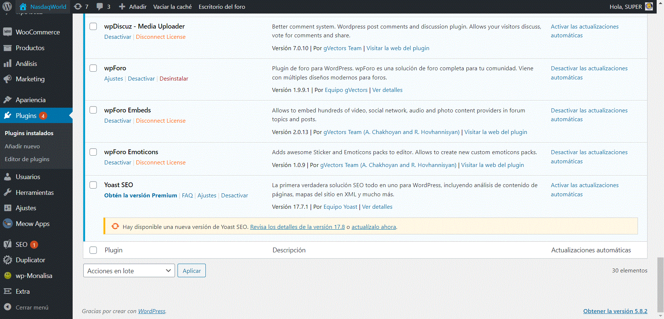Open Editor de plugins submenu item
The image size is (664, 319).
(x=27, y=159)
